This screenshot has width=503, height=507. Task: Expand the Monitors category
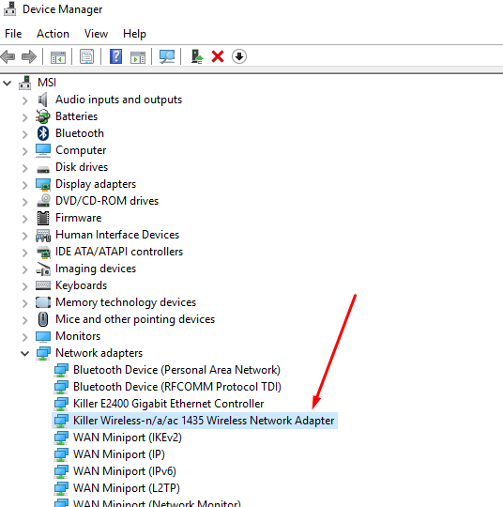[x=25, y=337]
